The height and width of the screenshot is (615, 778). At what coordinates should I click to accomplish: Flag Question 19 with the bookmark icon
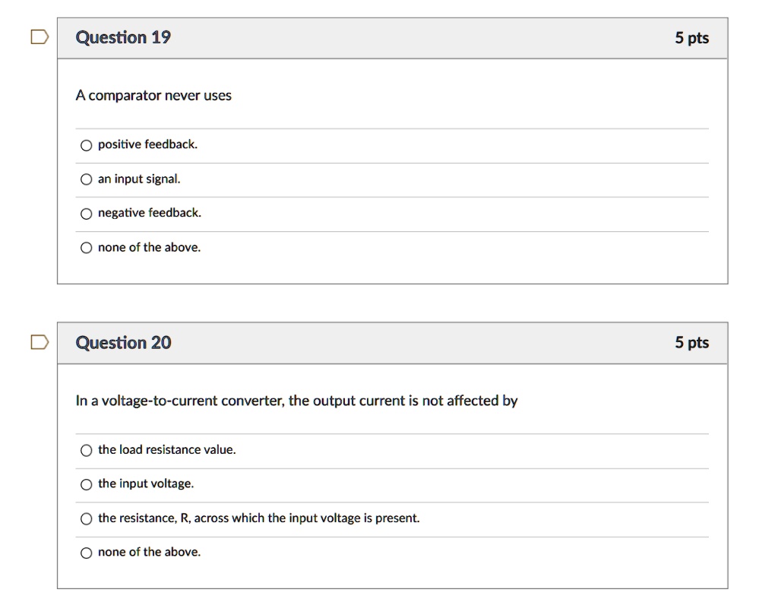tap(40, 37)
